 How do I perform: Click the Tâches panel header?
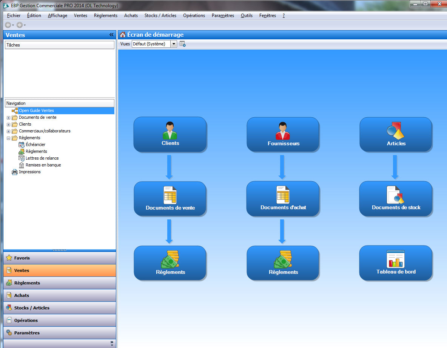click(x=60, y=45)
